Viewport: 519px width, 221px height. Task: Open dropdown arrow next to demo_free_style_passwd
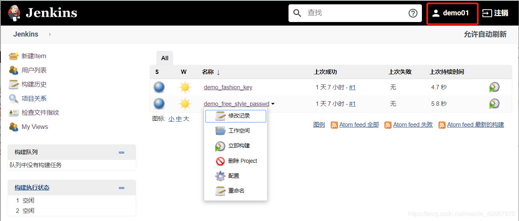[273, 104]
